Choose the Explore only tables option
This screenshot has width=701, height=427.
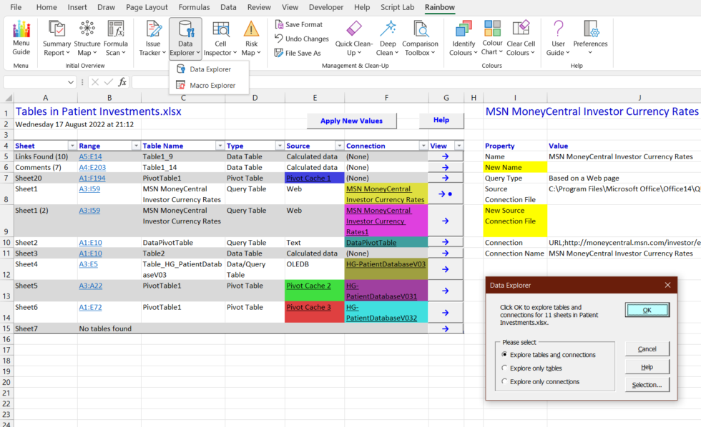click(505, 368)
